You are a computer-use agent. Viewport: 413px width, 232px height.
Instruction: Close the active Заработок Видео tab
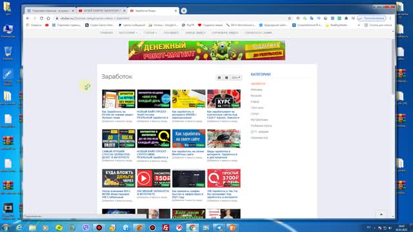click(176, 11)
